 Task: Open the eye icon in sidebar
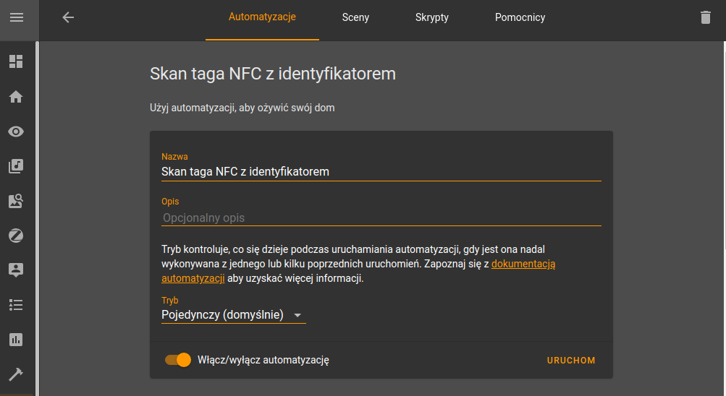point(16,132)
